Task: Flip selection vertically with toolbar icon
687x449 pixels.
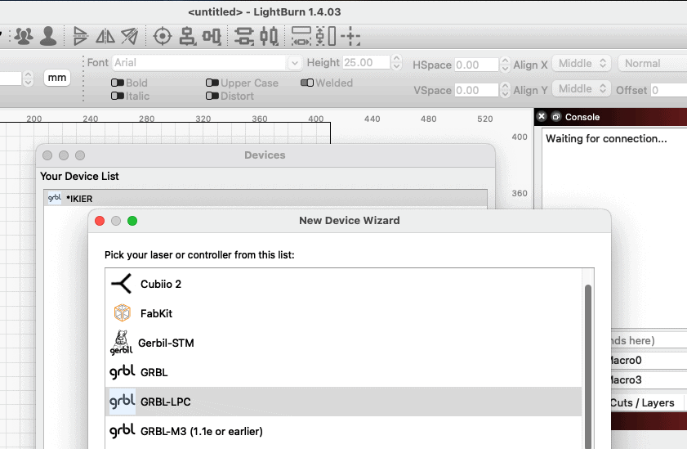Action: [x=80, y=36]
